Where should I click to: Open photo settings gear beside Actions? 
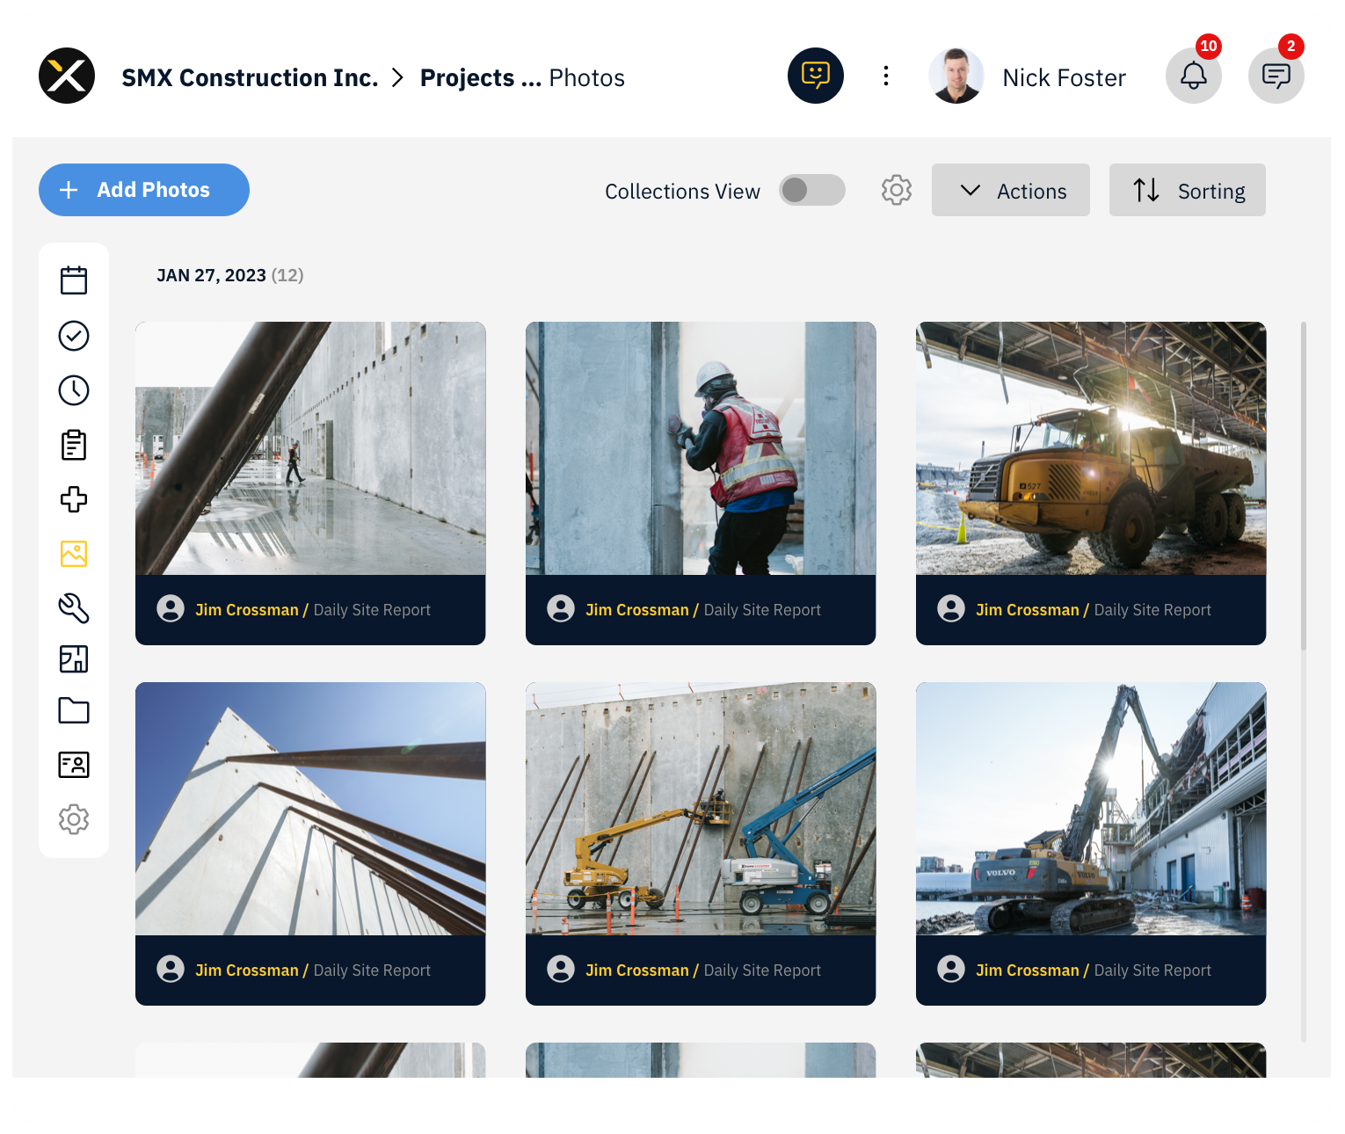(897, 190)
